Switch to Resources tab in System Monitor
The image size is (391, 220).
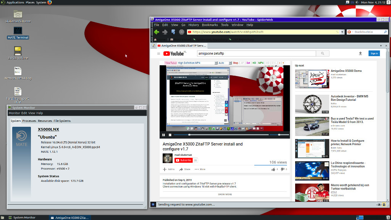click(45, 121)
